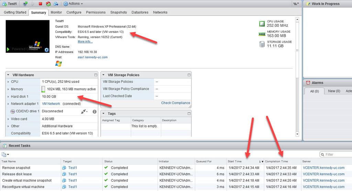
Task: Shut down the VM with the red stop icon
Action: click(x=41, y=4)
